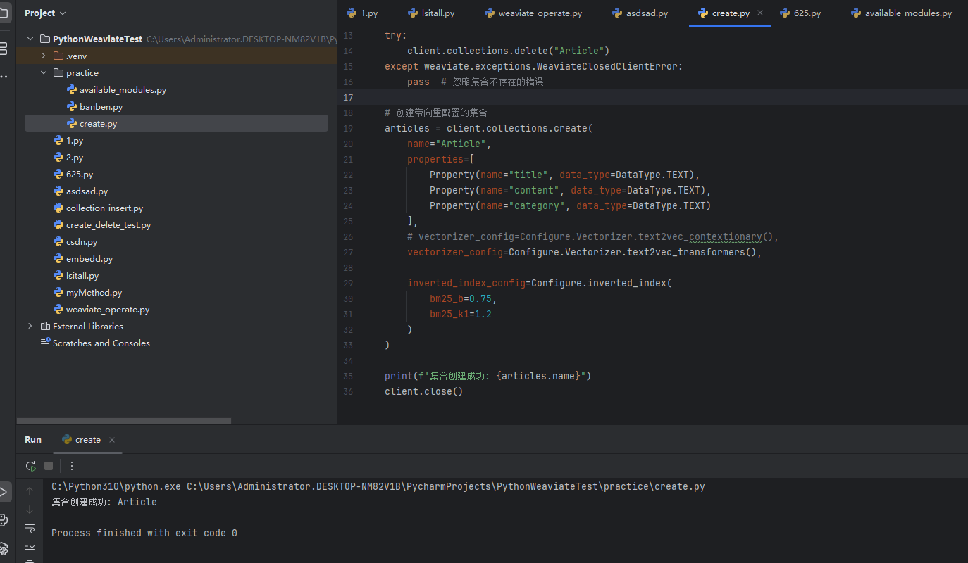Toggle the Run tool window sidebar button
The width and height of the screenshot is (968, 563).
click(4, 491)
